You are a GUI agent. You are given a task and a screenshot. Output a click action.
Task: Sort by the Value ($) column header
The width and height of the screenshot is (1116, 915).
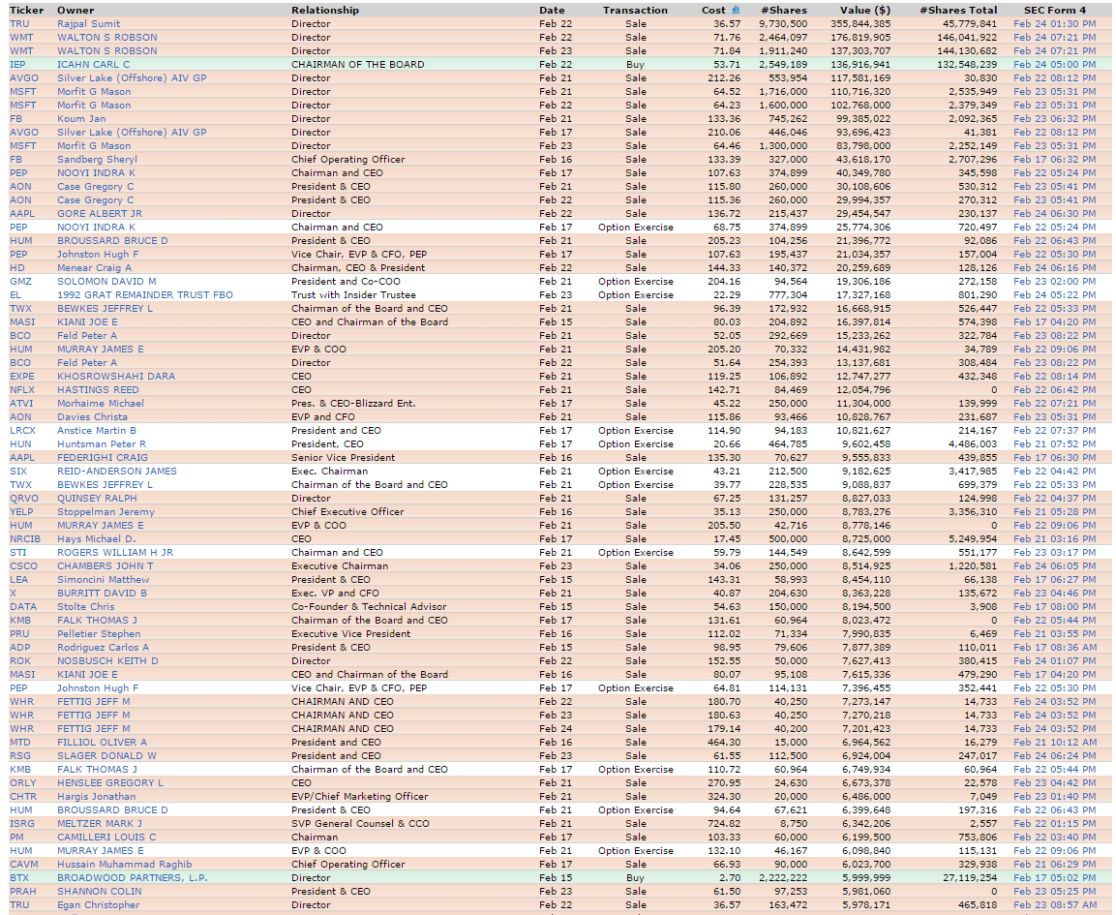coord(864,10)
